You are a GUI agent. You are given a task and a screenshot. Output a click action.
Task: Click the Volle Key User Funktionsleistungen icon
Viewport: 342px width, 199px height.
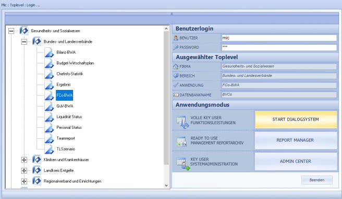pyautogui.click(x=183, y=122)
